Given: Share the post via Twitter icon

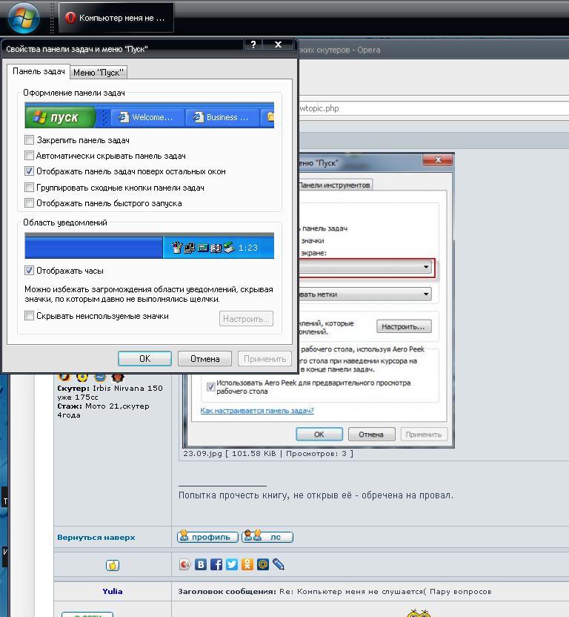Looking at the screenshot, I should tap(232, 564).
